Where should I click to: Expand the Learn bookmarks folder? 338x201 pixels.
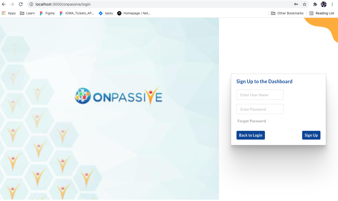[x=27, y=13]
